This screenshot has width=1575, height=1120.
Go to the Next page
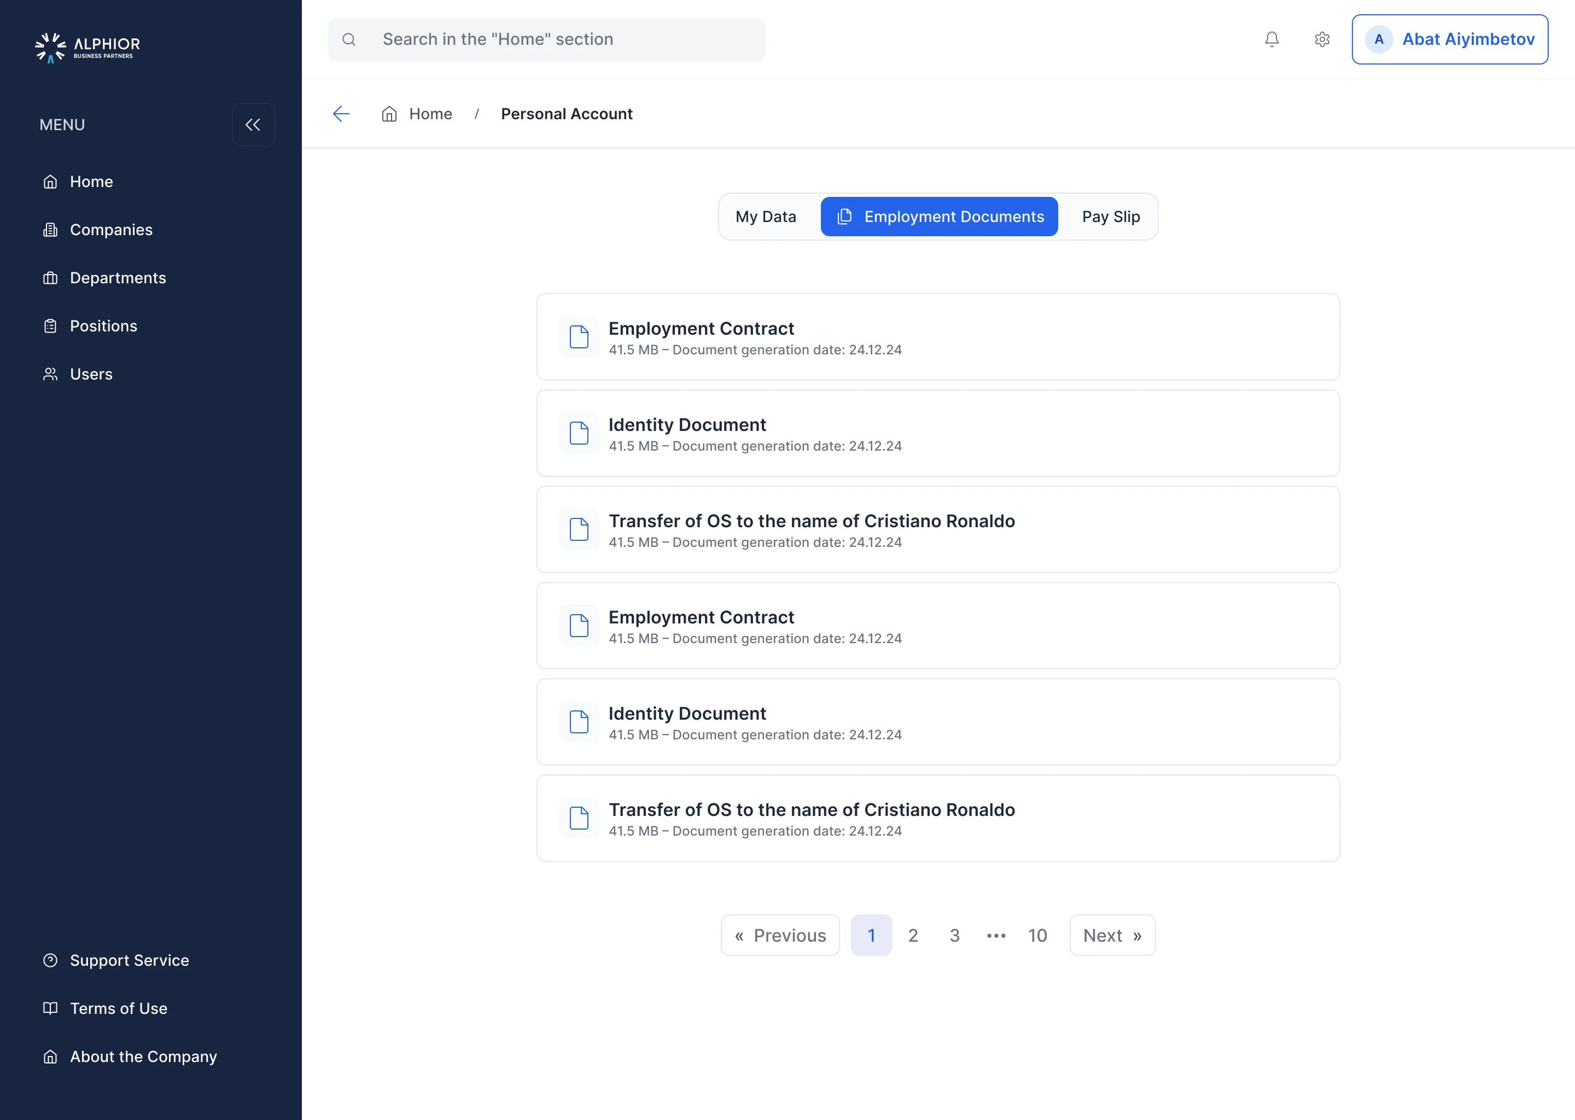click(1112, 935)
